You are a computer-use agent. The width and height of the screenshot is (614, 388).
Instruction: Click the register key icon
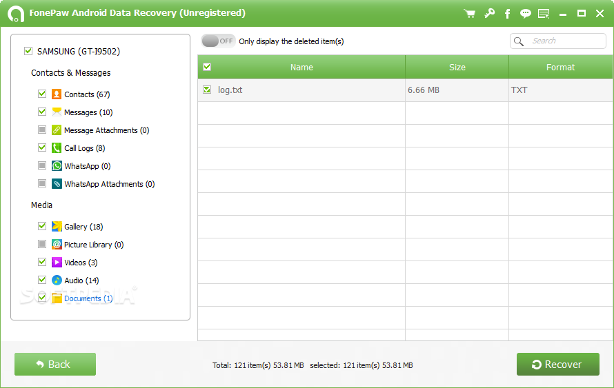tap(489, 13)
